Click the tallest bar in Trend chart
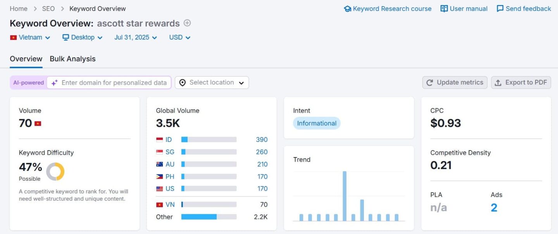Viewport: 558px width, 234px height. (x=344, y=196)
